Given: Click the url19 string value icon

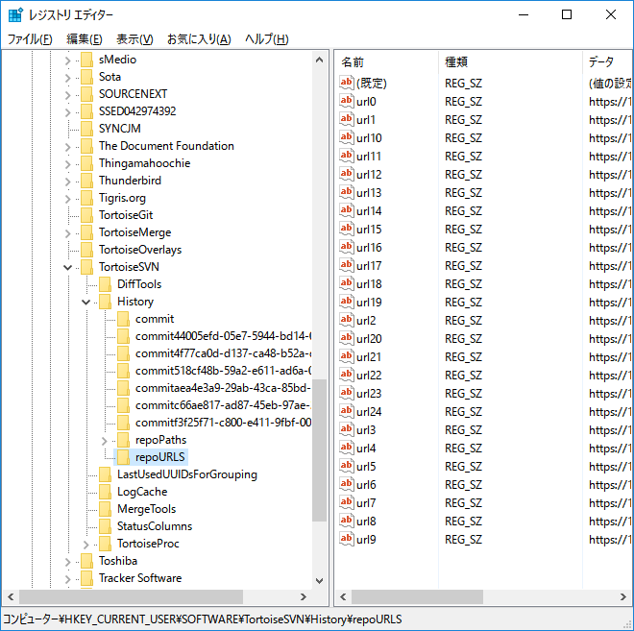Looking at the screenshot, I should point(346,302).
